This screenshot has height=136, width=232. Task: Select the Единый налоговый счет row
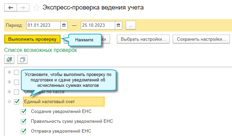point(63,101)
